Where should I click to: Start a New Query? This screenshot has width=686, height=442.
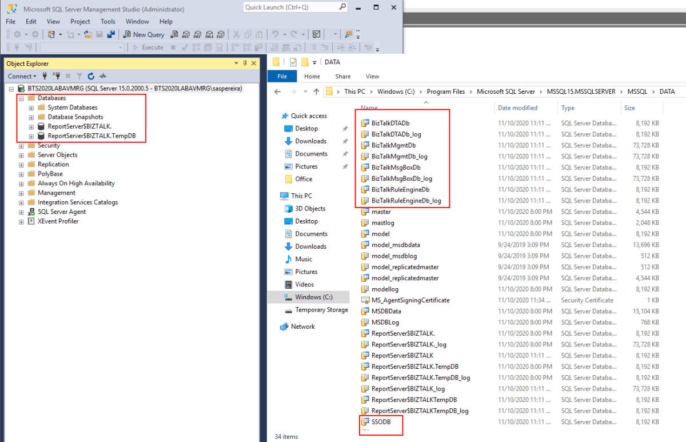(x=144, y=34)
